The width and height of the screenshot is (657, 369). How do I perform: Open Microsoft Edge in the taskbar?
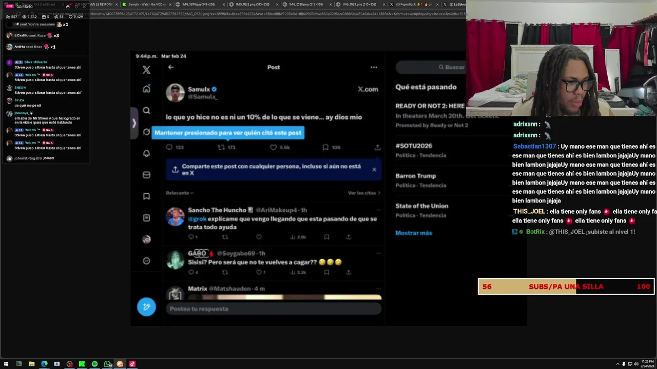(x=44, y=364)
